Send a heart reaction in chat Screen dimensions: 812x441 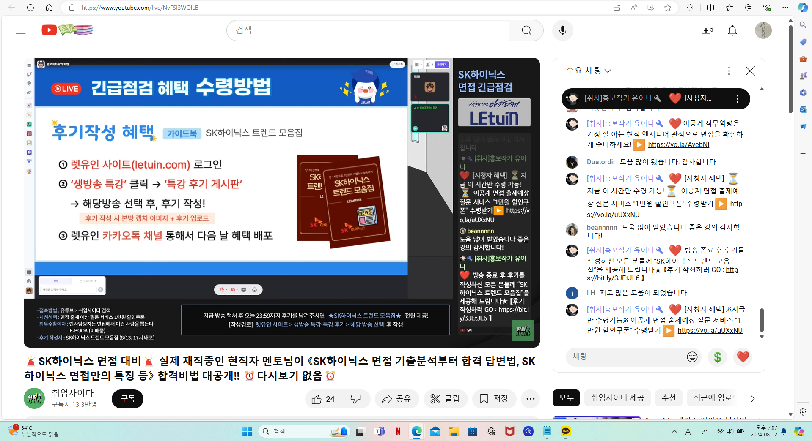(743, 357)
